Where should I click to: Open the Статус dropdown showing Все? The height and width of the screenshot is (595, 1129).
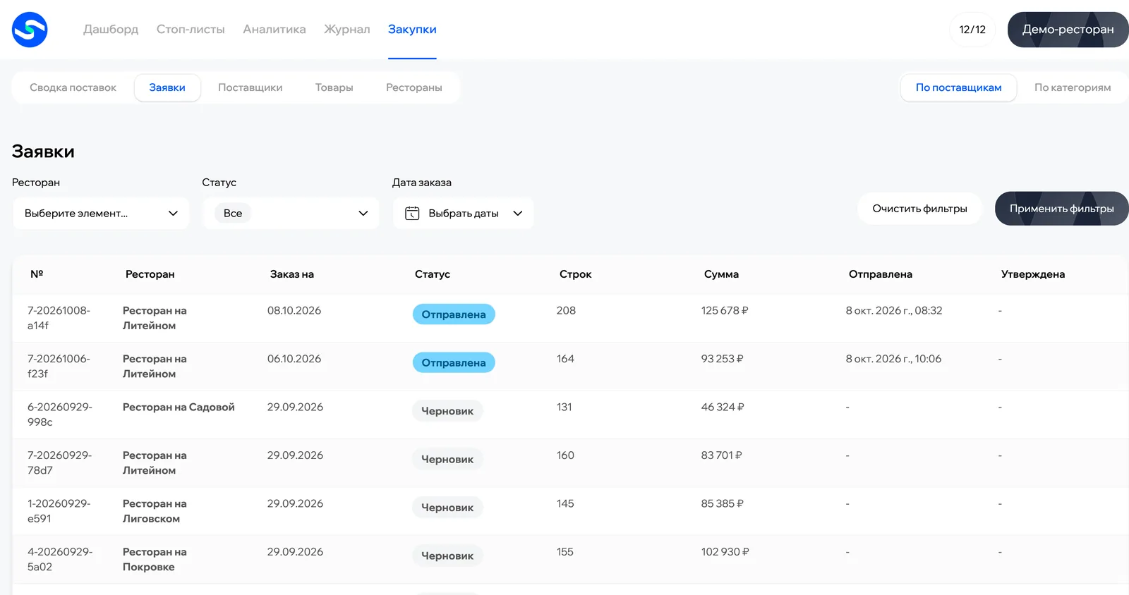click(x=291, y=214)
